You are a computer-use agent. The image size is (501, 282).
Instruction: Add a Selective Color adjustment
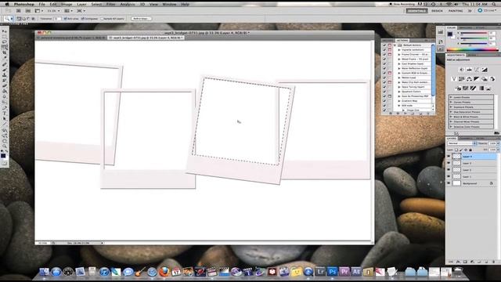click(488, 89)
